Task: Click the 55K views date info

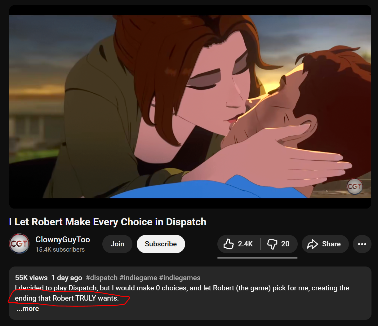Action: pos(49,278)
